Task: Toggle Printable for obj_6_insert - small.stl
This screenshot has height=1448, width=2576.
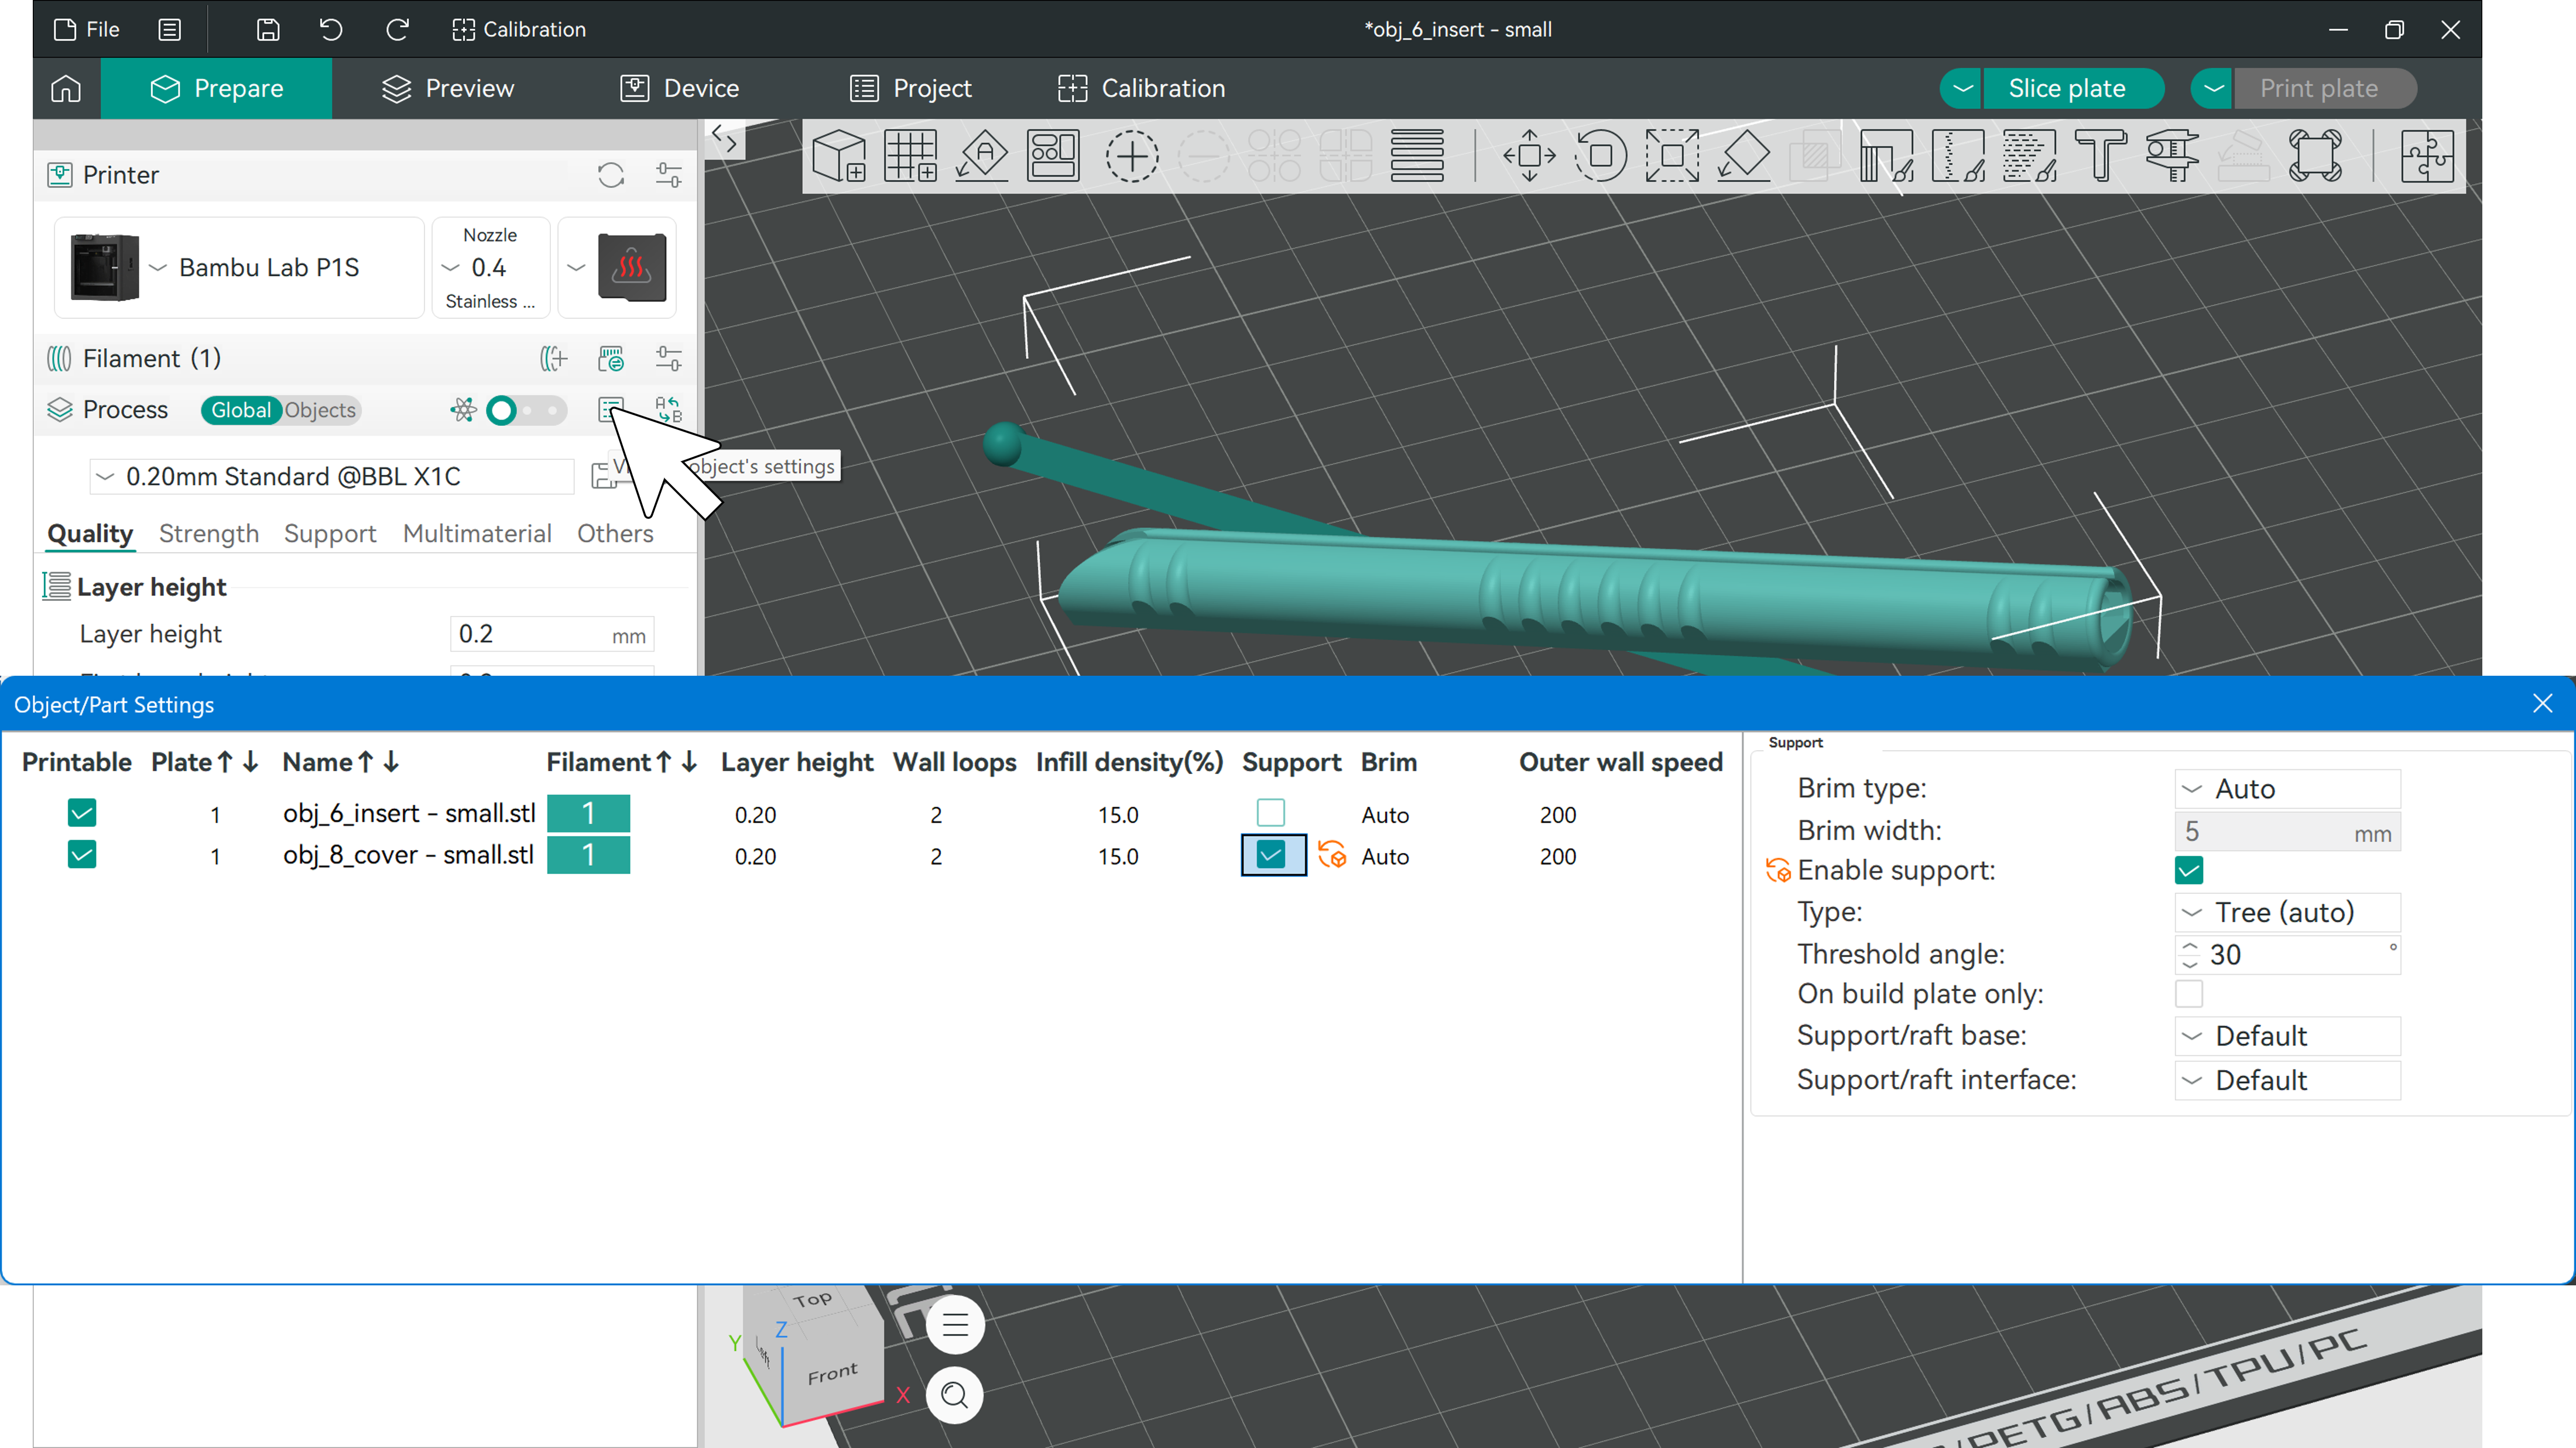Action: click(x=82, y=813)
